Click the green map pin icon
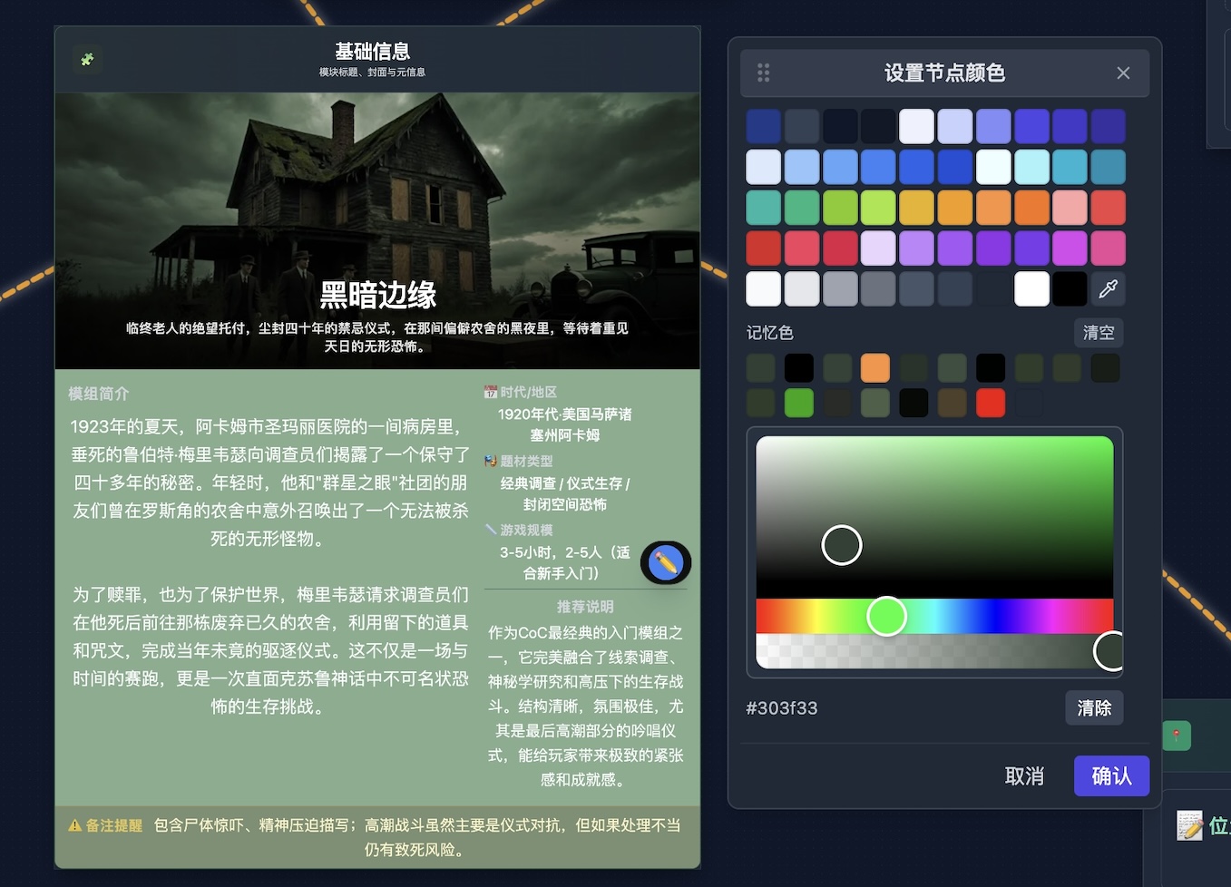The image size is (1231, 887). (1177, 735)
